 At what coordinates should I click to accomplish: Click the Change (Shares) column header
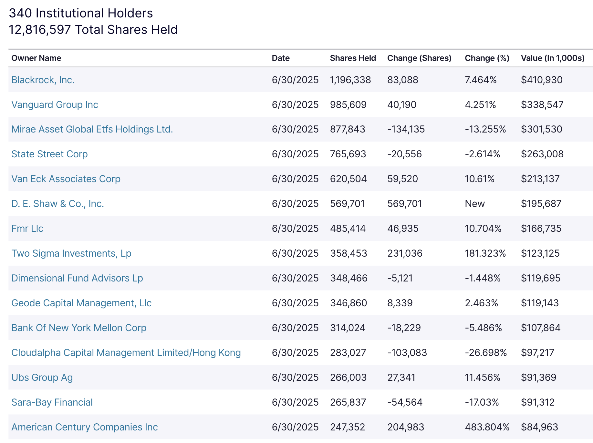[x=419, y=58]
